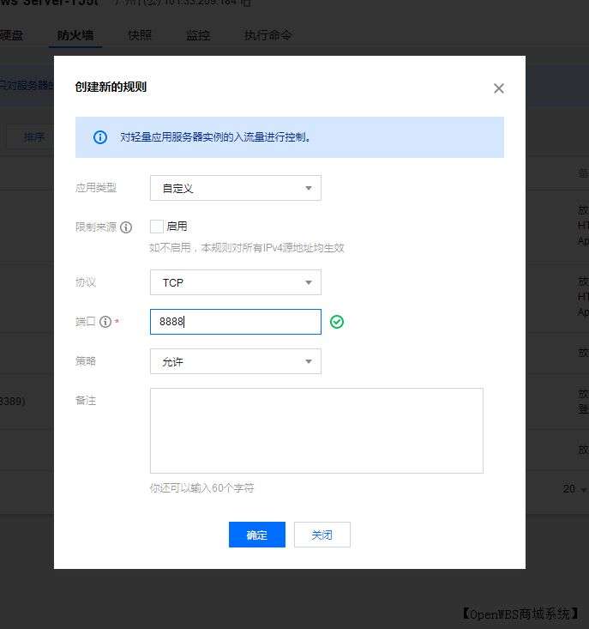589x629 pixels.
Task: Click the info icon beside 端口
Action: (x=105, y=322)
